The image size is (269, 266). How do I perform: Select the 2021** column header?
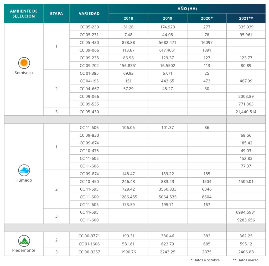tap(246, 18)
